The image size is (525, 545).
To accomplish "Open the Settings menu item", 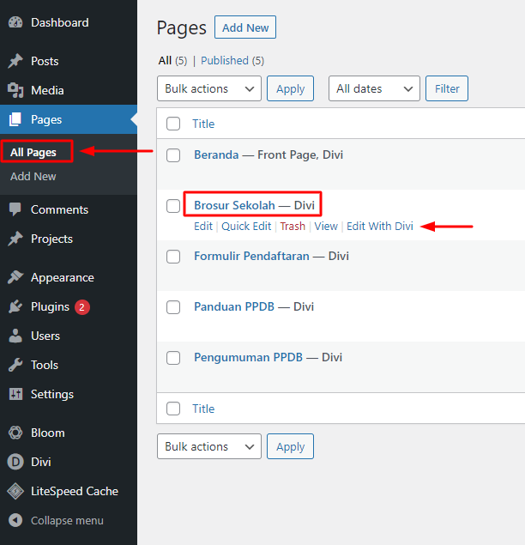I will (x=69, y=394).
